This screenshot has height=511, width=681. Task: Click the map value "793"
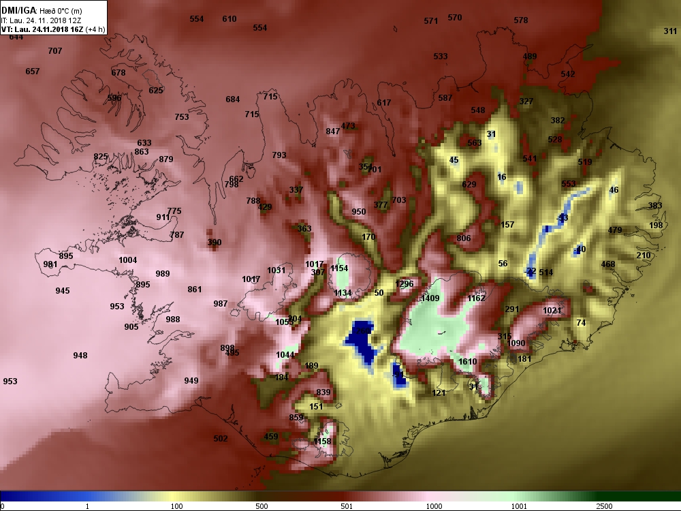pos(279,155)
